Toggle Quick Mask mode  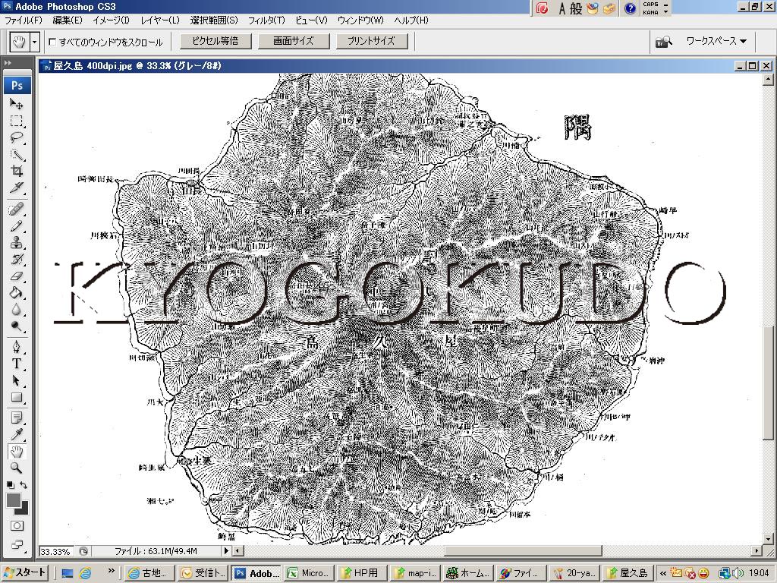(17, 526)
